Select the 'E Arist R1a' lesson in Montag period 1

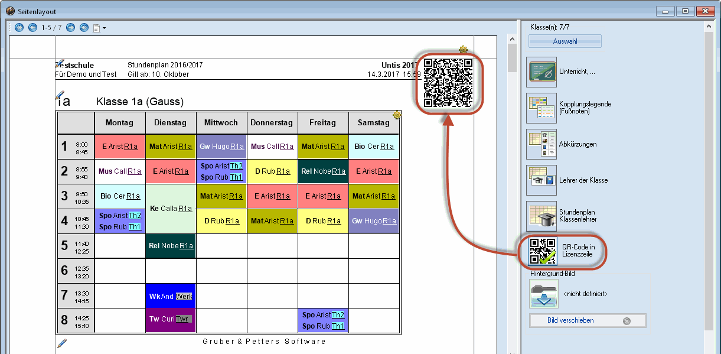click(x=120, y=147)
